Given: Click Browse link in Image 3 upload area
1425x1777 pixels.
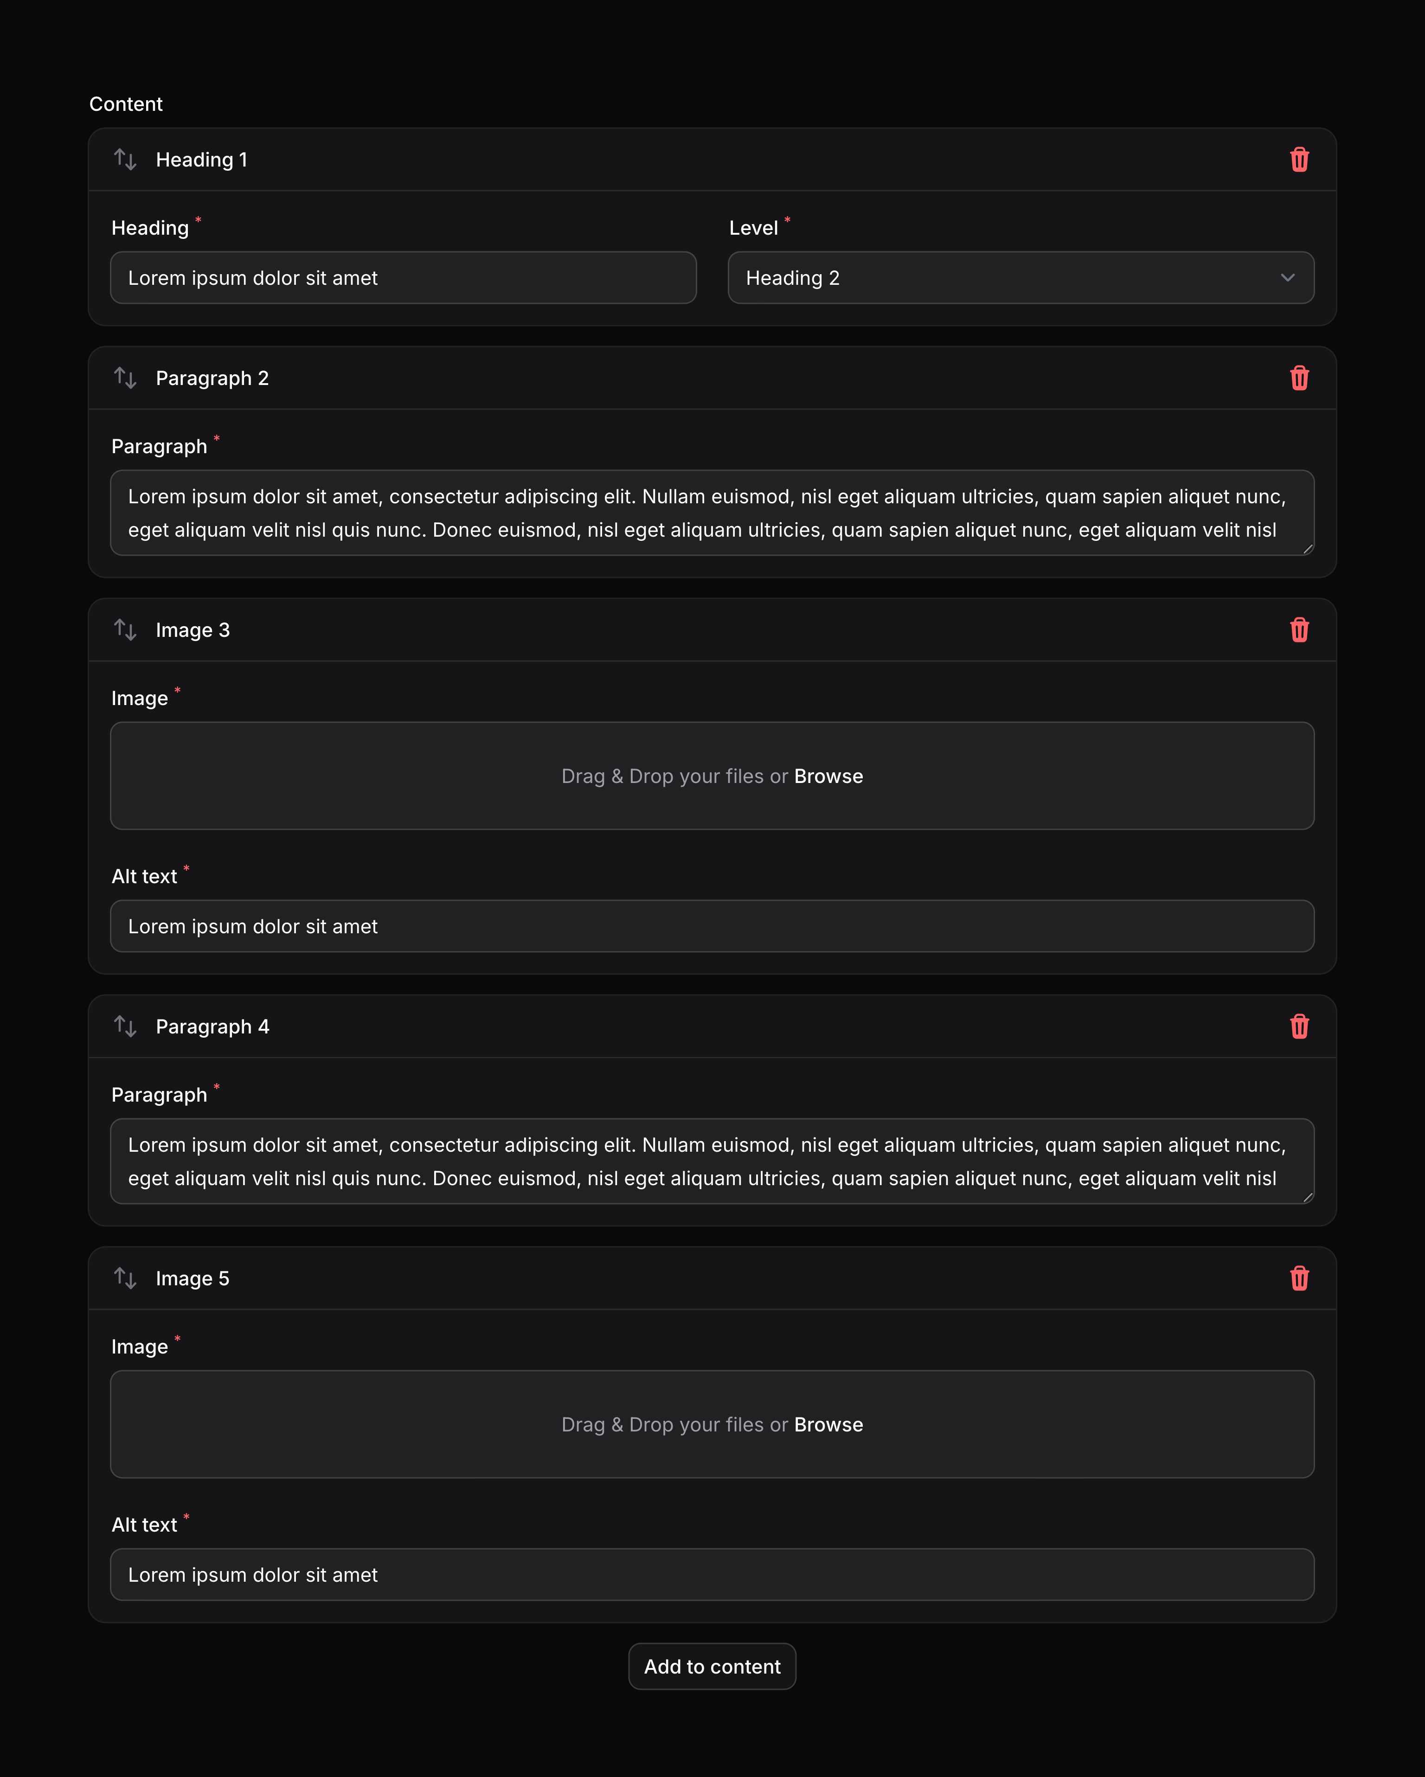Looking at the screenshot, I should click(x=828, y=776).
